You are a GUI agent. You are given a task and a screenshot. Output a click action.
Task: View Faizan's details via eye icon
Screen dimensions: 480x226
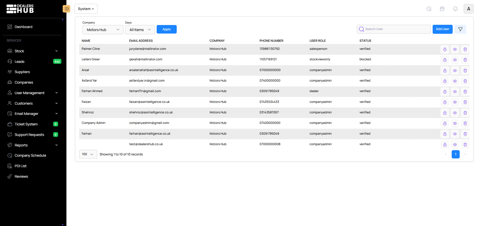click(455, 102)
